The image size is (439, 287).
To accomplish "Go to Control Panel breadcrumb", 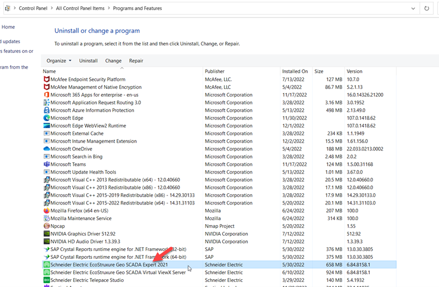I will coord(33,8).
